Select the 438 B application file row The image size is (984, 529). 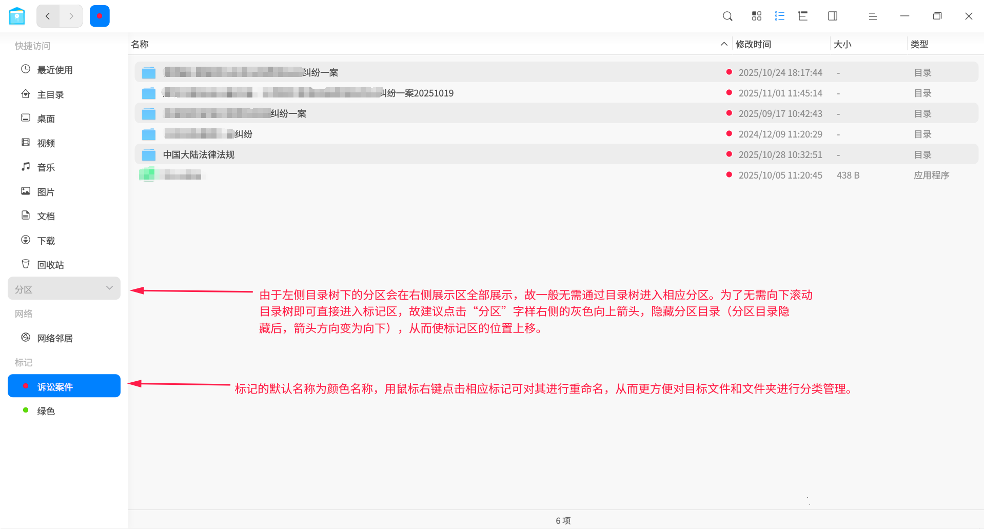click(556, 175)
